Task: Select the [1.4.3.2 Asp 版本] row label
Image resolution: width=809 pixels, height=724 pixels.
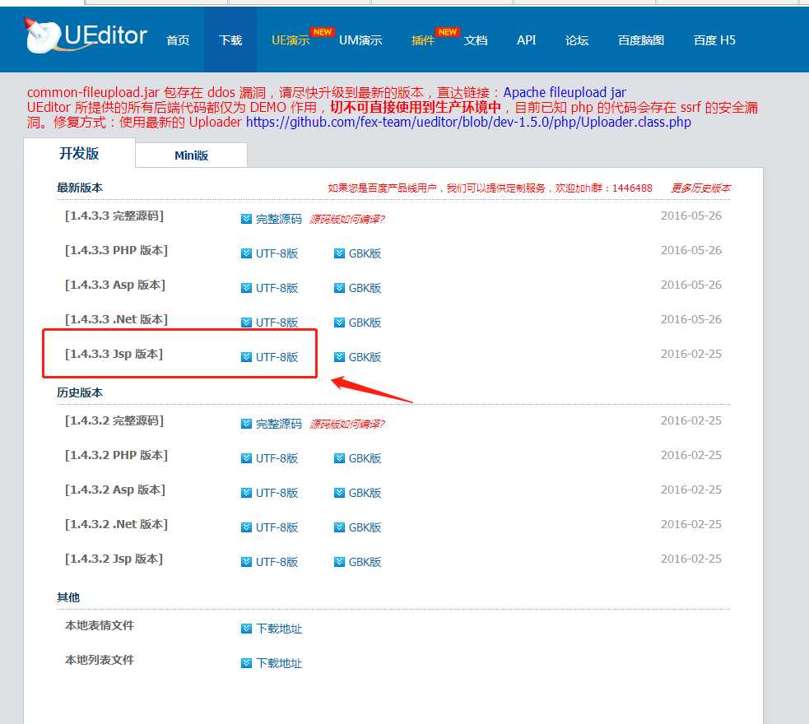Action: tap(115, 490)
